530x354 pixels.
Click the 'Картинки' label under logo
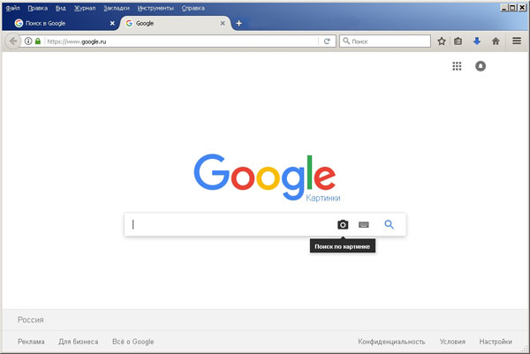point(323,198)
